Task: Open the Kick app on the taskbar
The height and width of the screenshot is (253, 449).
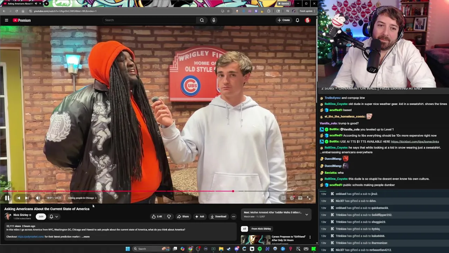Action: tap(314, 249)
